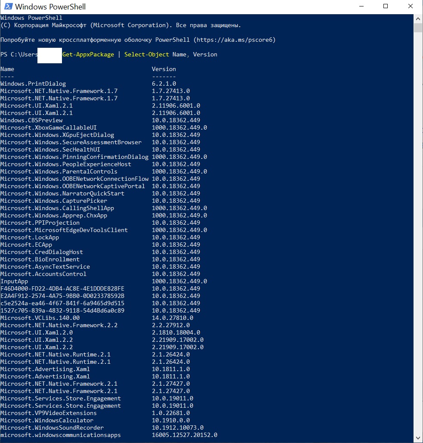Select Microsoft.Windows.SecHealthUI entry
This screenshot has height=443, width=423.
[50, 150]
